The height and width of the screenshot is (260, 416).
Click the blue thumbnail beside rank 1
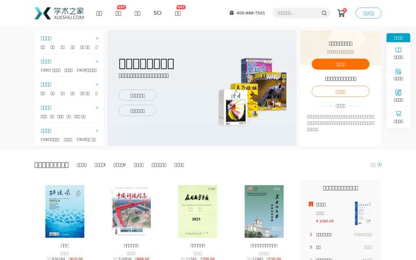pos(363,213)
